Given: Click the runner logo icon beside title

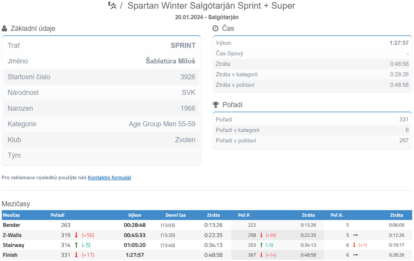Looking at the screenshot, I should pos(112,6).
